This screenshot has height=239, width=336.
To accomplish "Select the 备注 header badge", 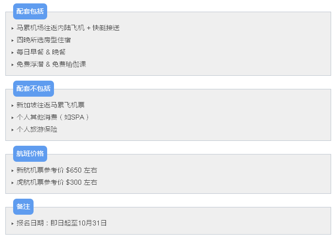I will (23, 206).
